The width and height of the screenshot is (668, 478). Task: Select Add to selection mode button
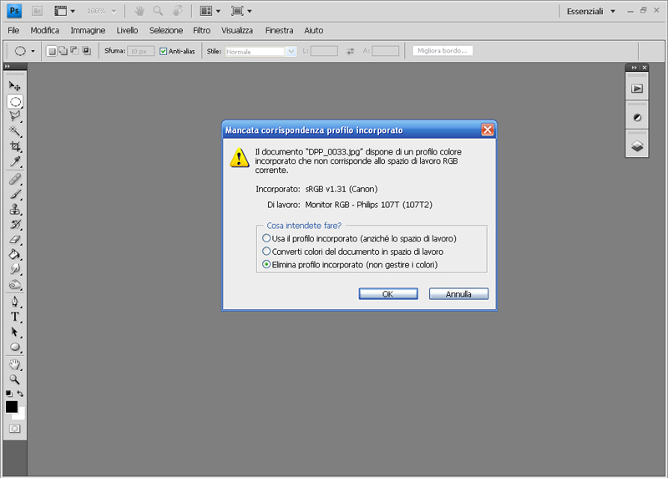coord(63,51)
